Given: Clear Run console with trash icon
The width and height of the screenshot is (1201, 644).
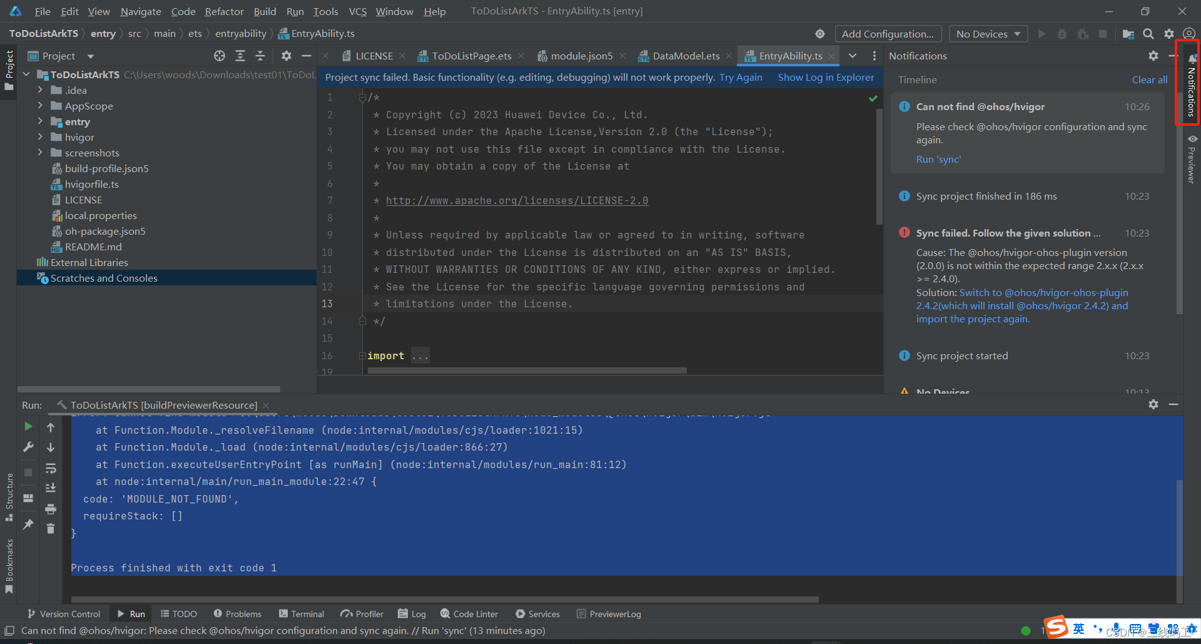Looking at the screenshot, I should pos(51,529).
